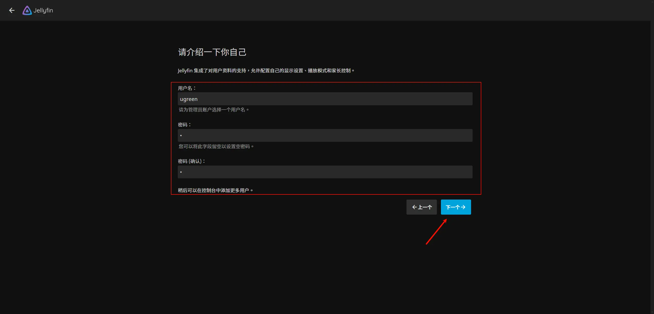Click the 用户名 label
The width and height of the screenshot is (654, 314).
[x=187, y=88]
